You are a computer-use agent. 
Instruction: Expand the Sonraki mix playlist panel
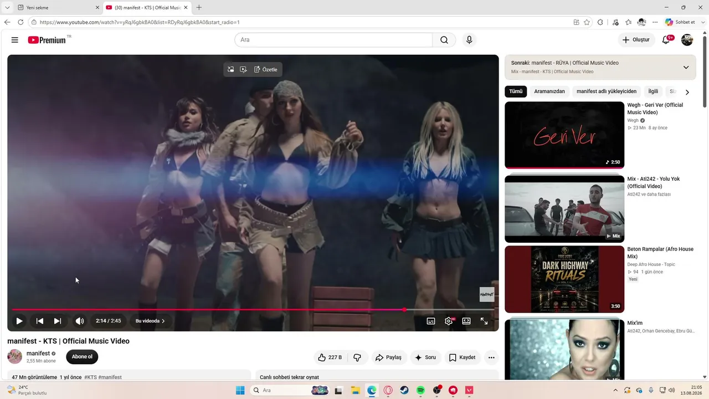tap(686, 67)
